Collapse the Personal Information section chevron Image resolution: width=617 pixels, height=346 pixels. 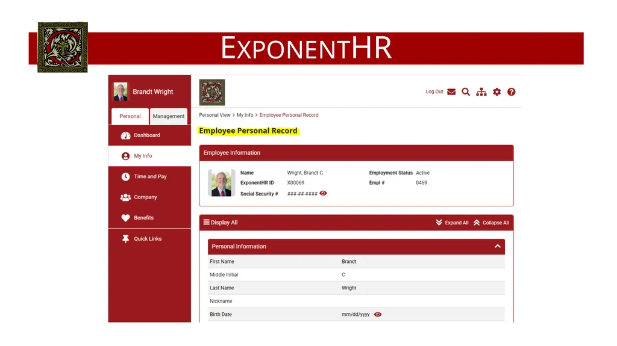[498, 247]
